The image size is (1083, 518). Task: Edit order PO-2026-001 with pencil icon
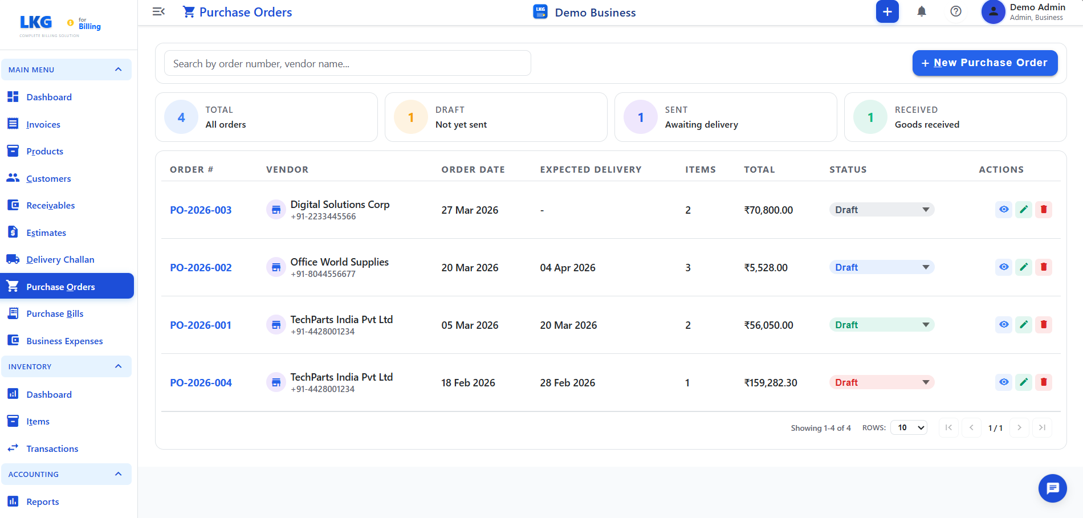(x=1024, y=325)
